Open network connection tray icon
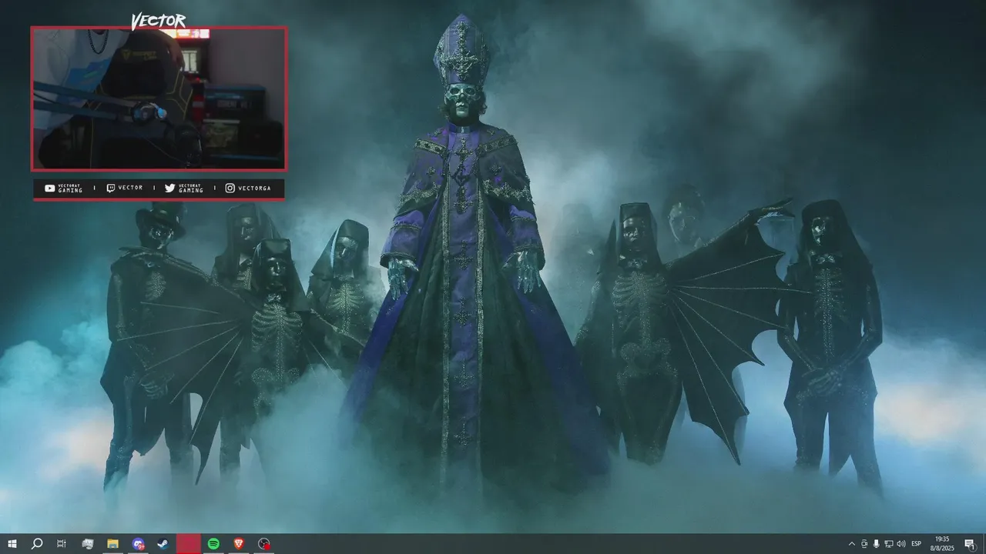 click(x=889, y=544)
